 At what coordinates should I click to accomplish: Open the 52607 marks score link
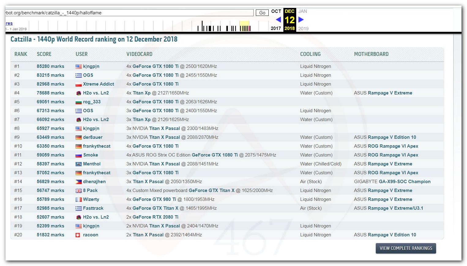(x=50, y=217)
